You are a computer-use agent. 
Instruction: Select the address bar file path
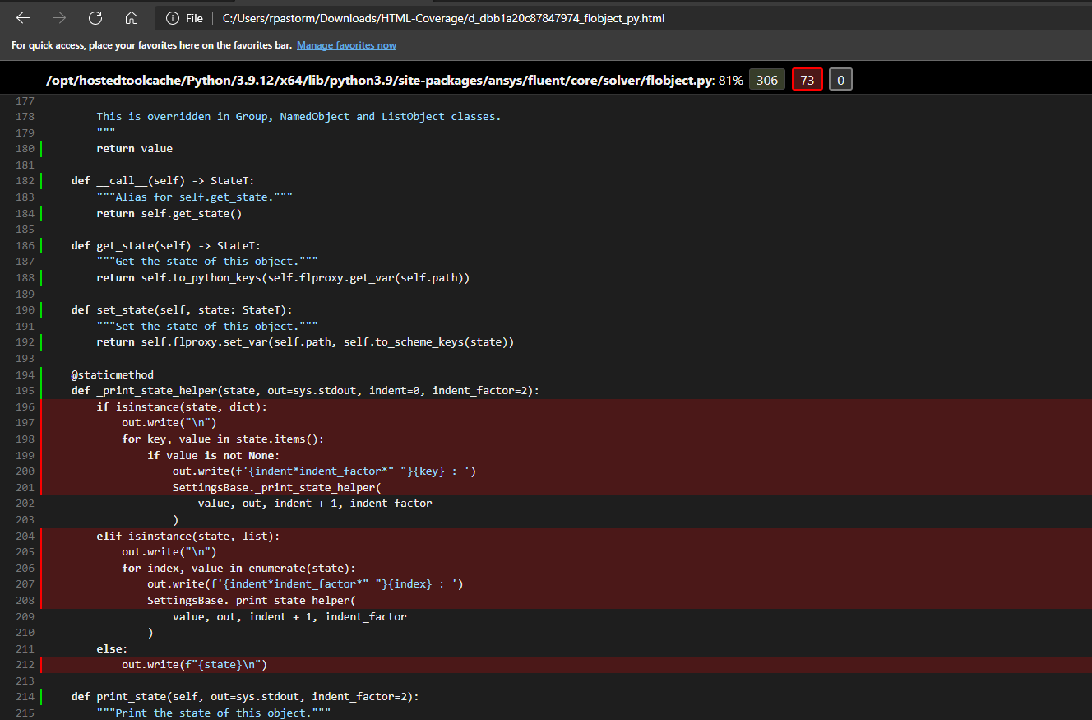[x=444, y=18]
